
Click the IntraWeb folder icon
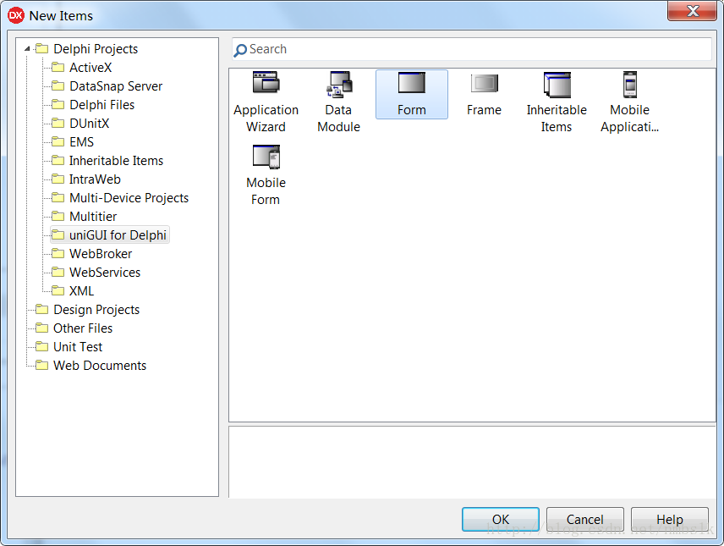point(58,179)
